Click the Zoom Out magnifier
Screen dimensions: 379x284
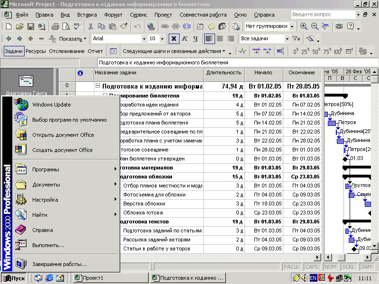(x=315, y=27)
